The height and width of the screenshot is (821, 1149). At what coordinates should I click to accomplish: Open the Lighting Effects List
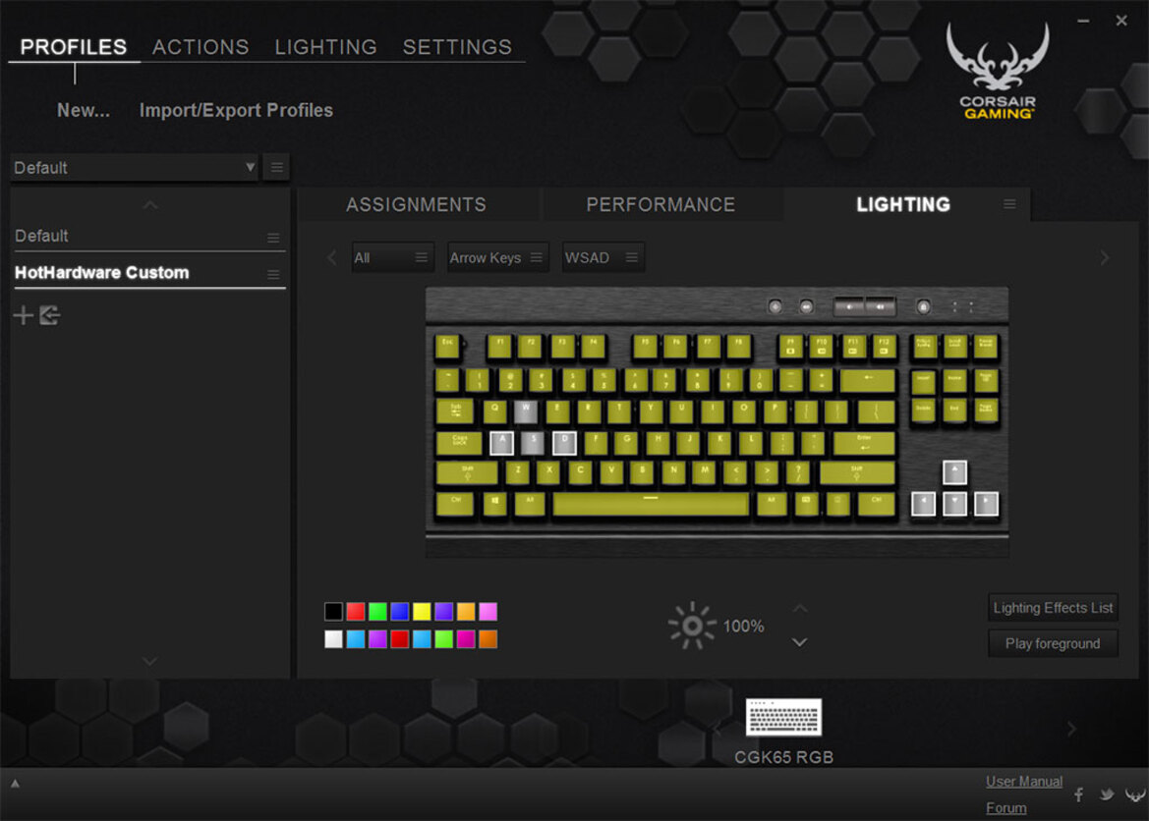pyautogui.click(x=1053, y=608)
